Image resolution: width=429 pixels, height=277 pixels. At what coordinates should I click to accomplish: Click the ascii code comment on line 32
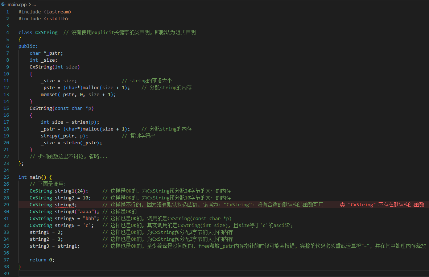197,225
